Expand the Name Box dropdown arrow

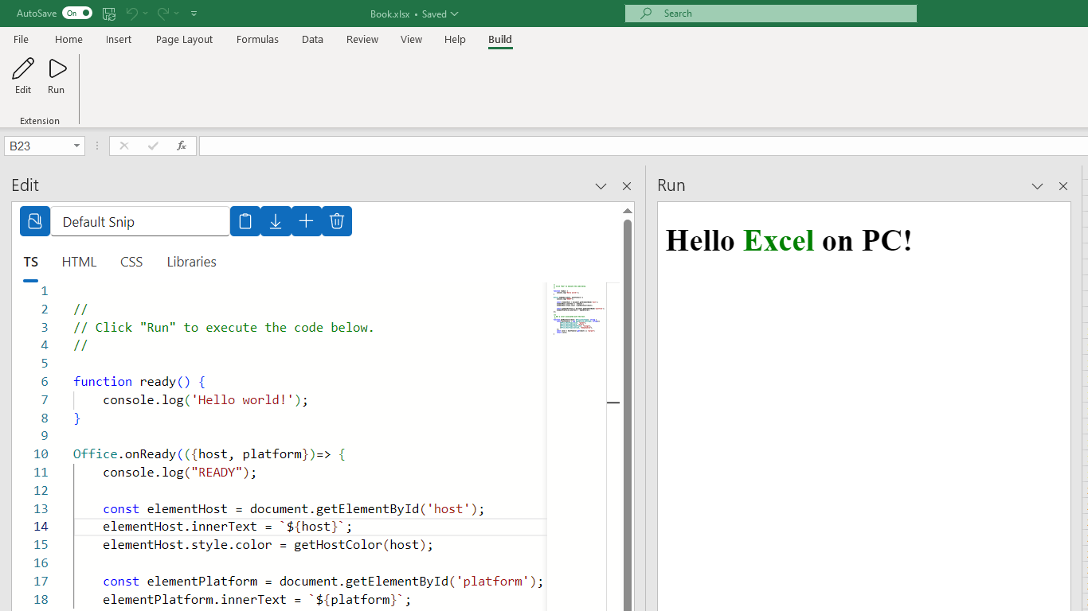coord(77,146)
